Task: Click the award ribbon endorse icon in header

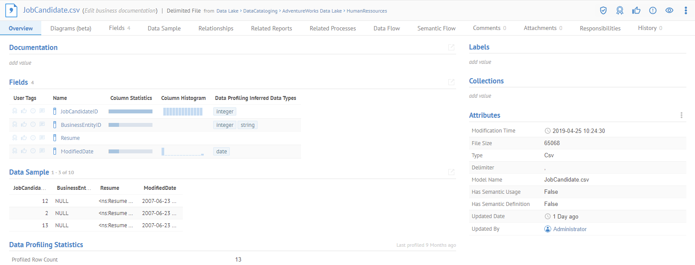Action: [620, 10]
